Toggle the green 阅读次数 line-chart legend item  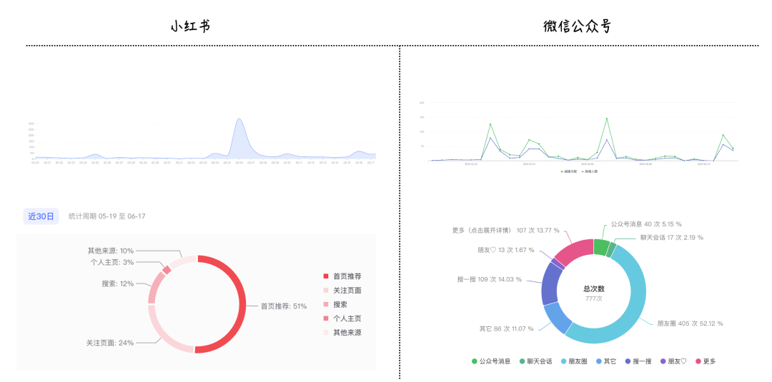click(568, 171)
